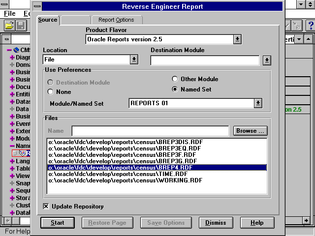Click the book icon beside CMS root node
This screenshot has width=315, height=236.
pos(16,50)
